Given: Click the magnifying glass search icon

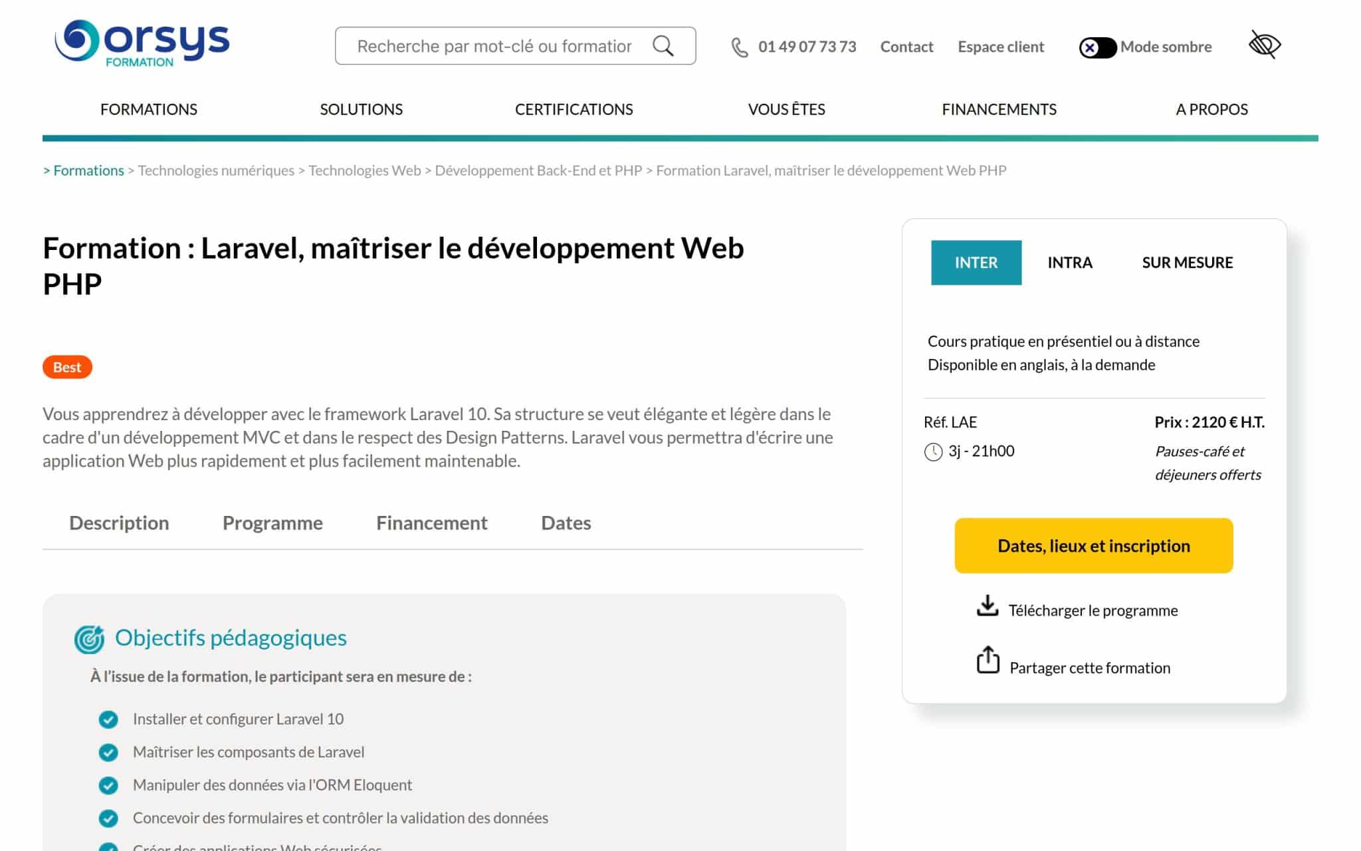Looking at the screenshot, I should 663,46.
